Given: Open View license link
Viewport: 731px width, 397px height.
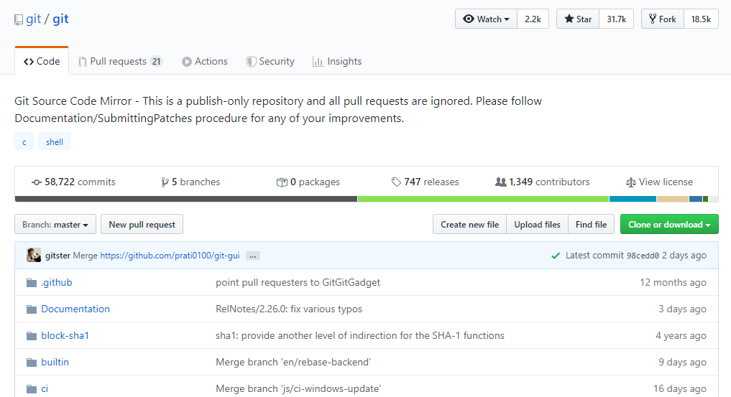Looking at the screenshot, I should 659,182.
